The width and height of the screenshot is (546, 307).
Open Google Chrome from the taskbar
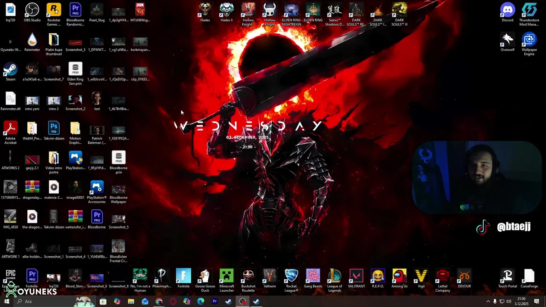(159, 301)
